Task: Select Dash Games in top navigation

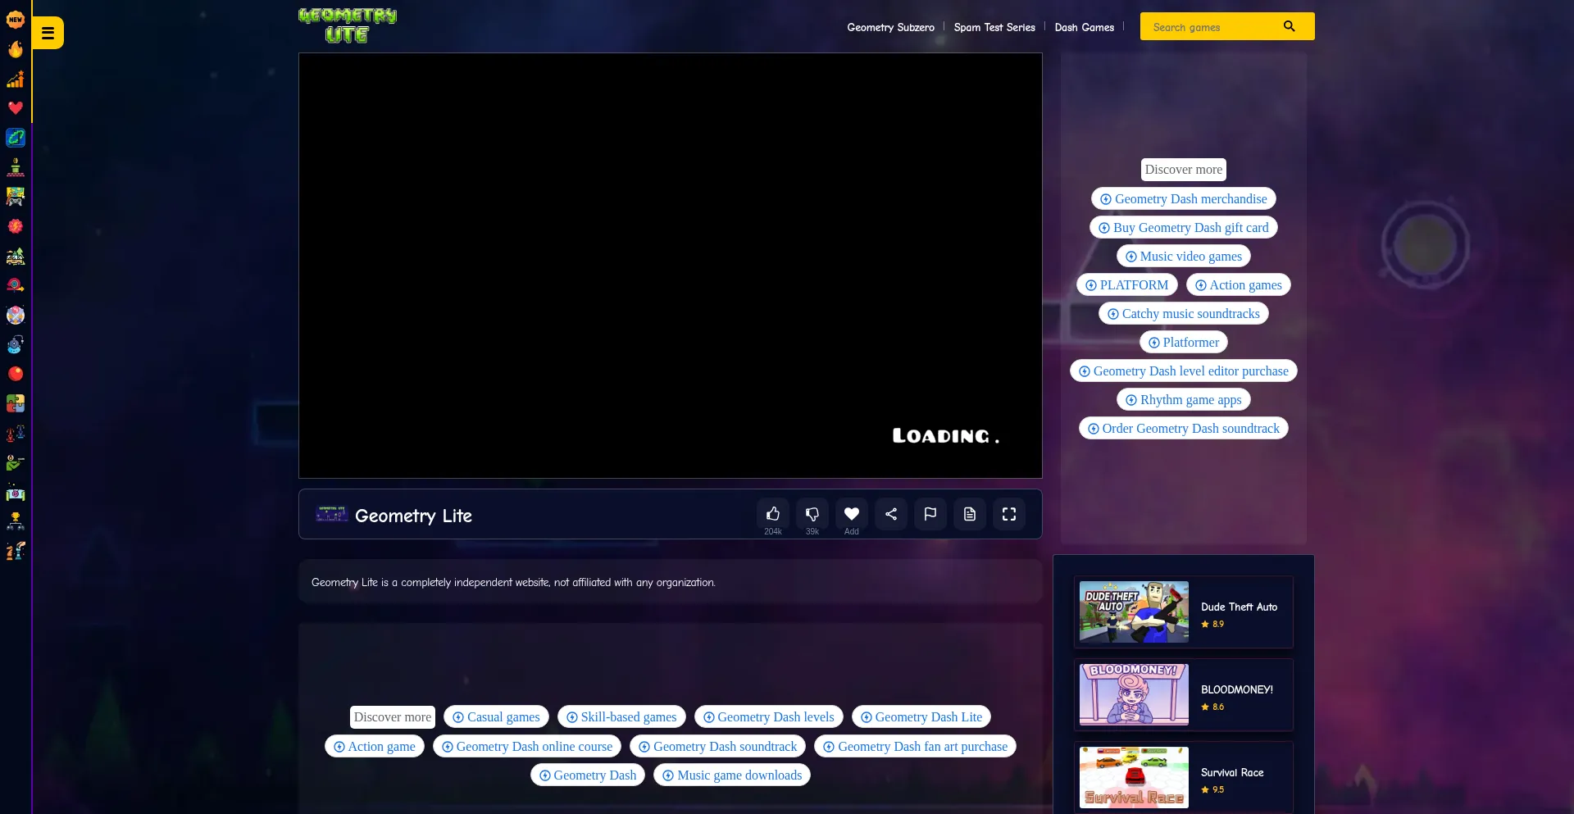Action: (x=1084, y=27)
